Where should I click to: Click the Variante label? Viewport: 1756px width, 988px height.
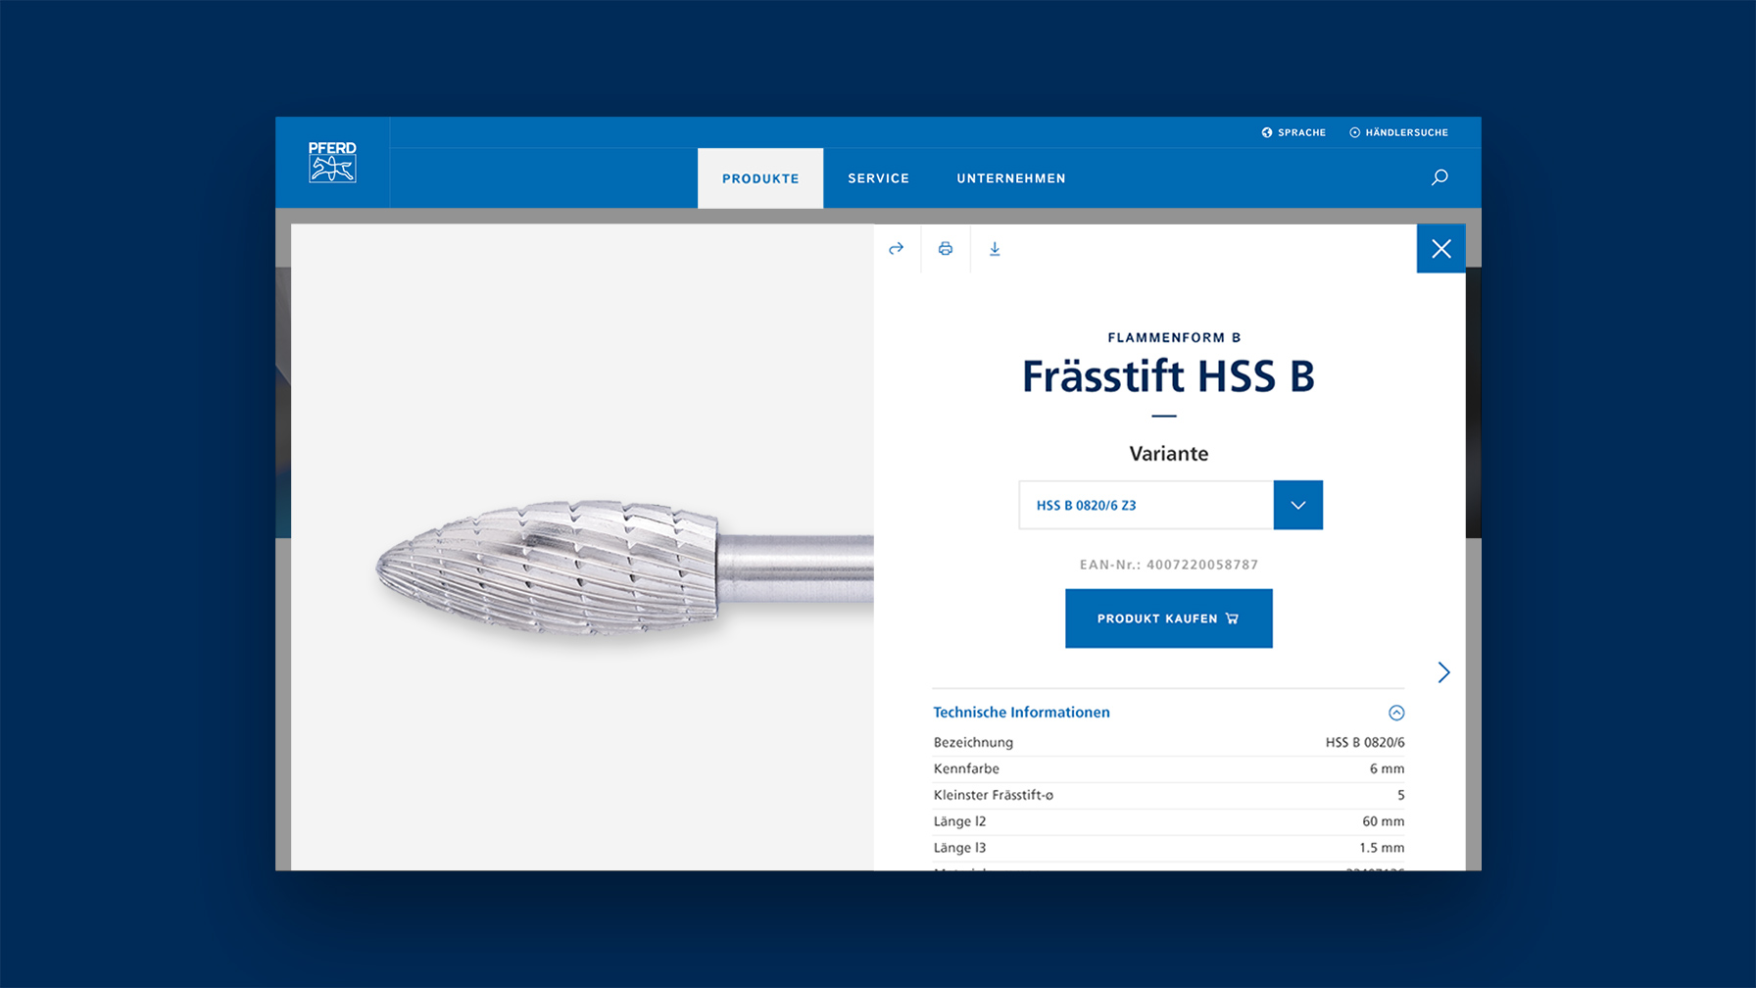1169,454
